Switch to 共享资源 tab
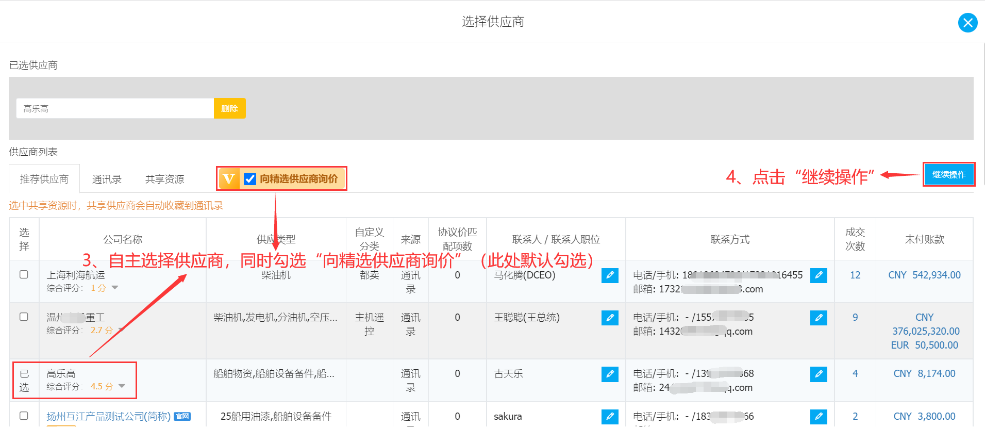The height and width of the screenshot is (444, 985). click(164, 179)
